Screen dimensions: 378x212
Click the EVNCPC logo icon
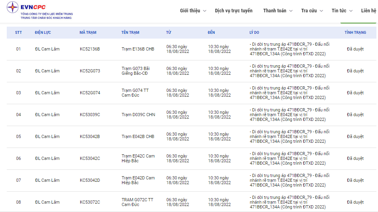coord(13,8)
